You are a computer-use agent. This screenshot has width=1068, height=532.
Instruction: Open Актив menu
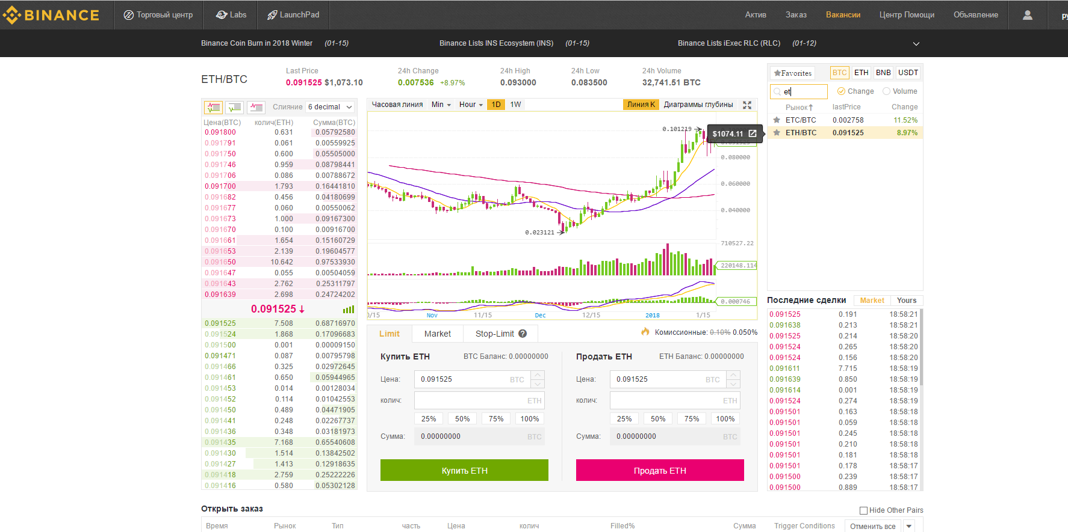pyautogui.click(x=756, y=15)
